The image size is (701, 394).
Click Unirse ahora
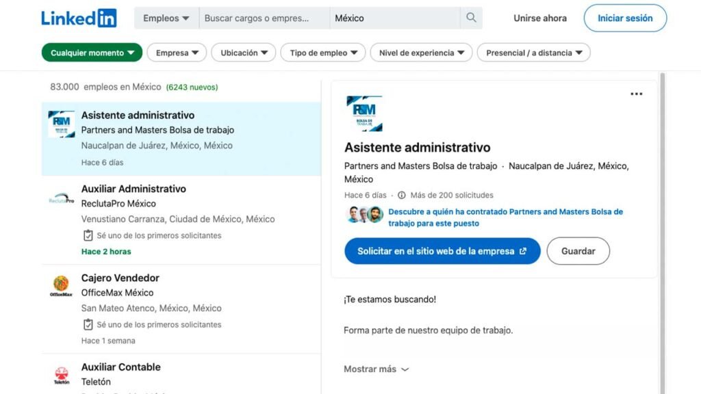coord(540,18)
